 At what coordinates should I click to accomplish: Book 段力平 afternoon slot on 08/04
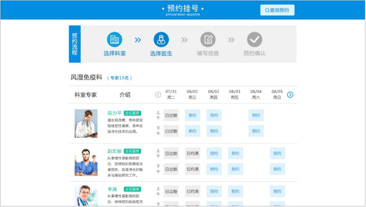[256, 131]
